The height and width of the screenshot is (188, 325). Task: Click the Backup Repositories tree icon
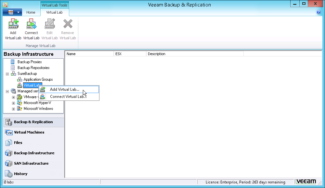[x=13, y=68]
